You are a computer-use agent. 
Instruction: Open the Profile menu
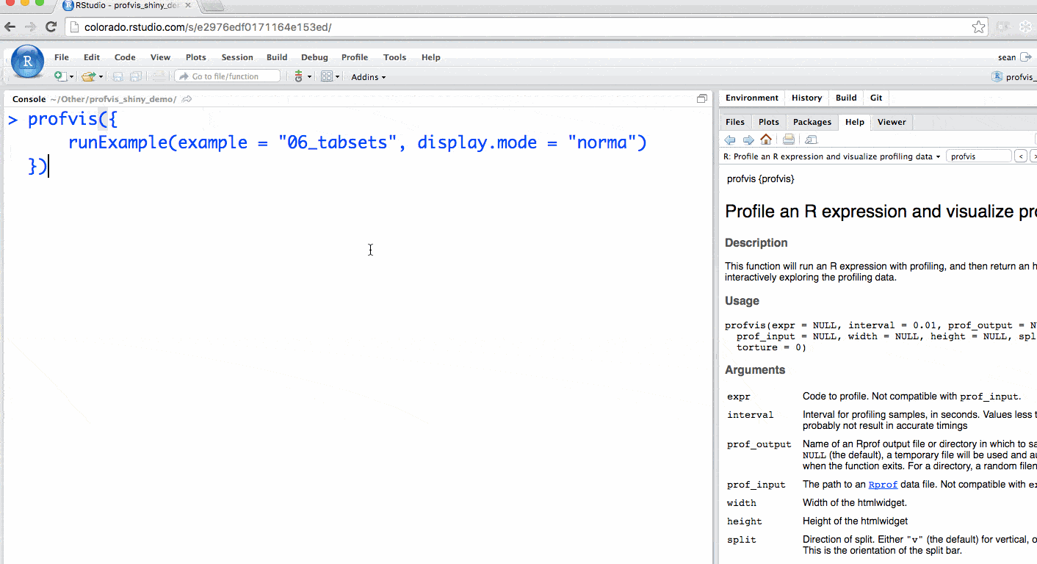(355, 57)
